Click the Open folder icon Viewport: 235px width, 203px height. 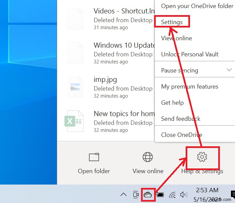pyautogui.click(x=94, y=157)
